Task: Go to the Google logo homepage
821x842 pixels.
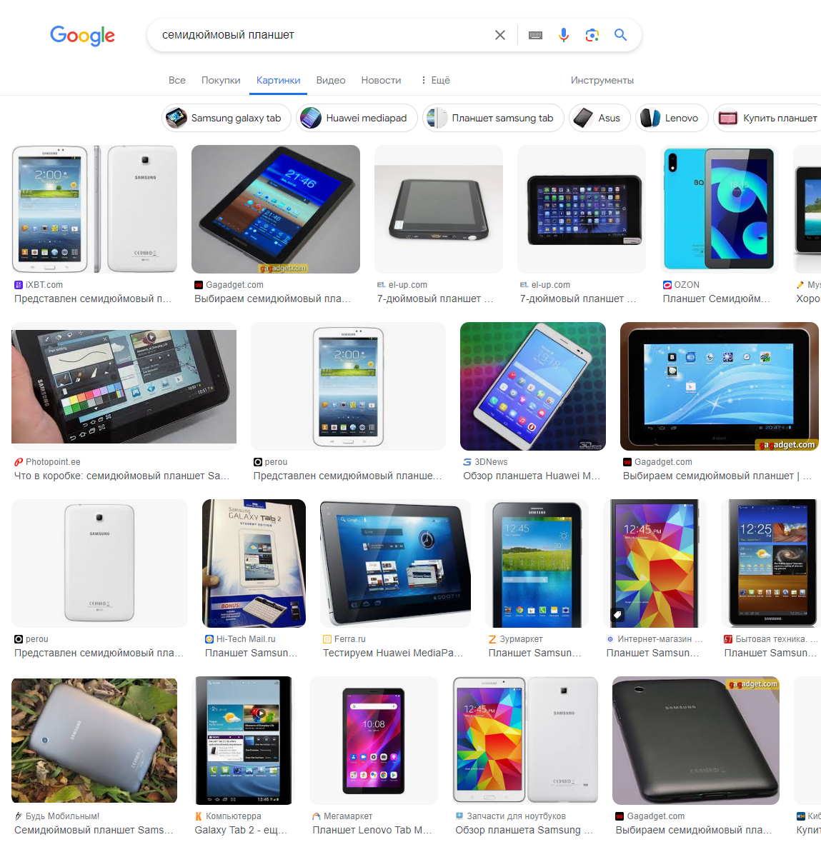Action: tap(82, 36)
